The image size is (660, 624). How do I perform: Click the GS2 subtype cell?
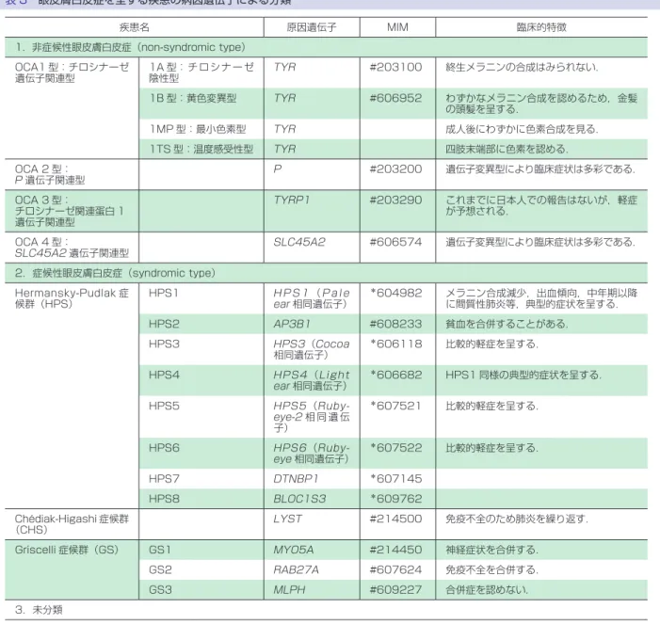coord(201,569)
